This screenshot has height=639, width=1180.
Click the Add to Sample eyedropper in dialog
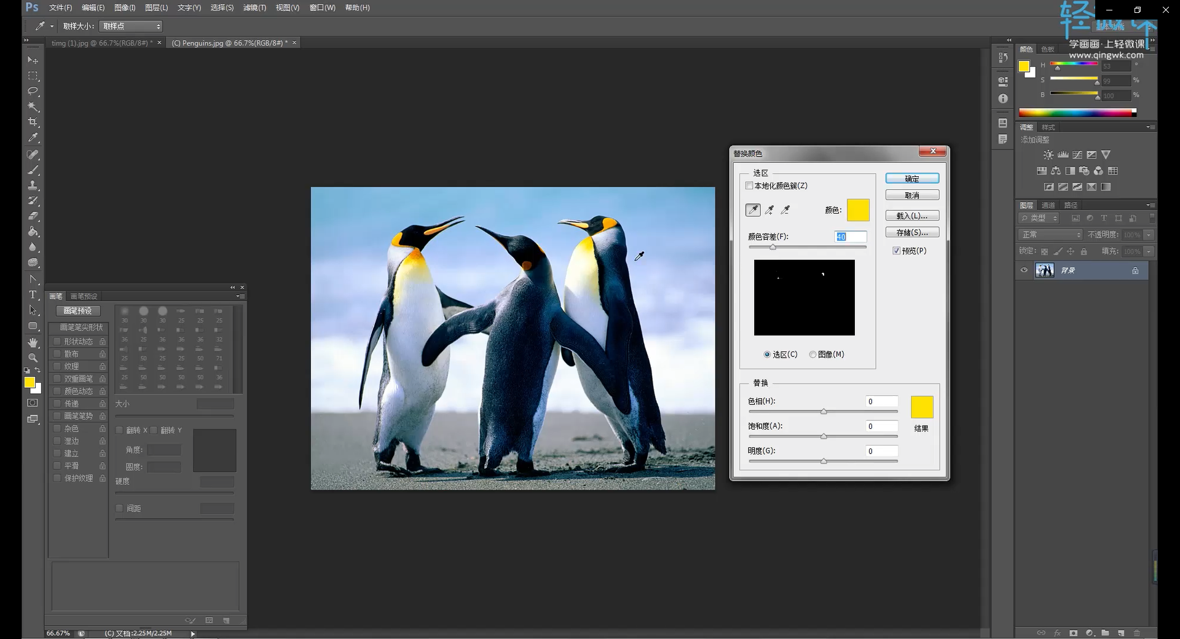pos(769,210)
